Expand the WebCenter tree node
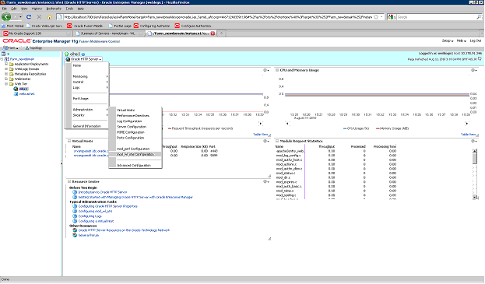Viewport: 485px width, 284px height. pos(6,79)
